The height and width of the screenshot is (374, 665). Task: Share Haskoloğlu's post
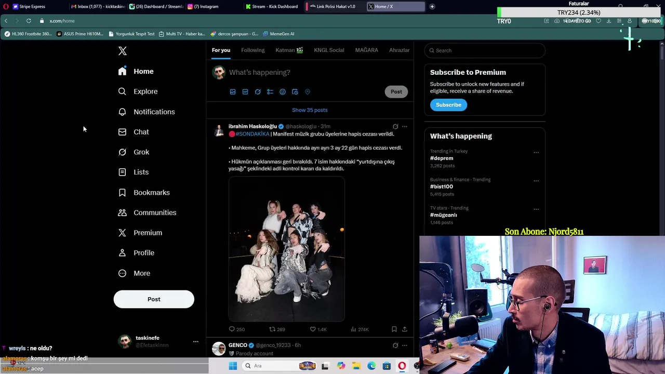(x=405, y=329)
